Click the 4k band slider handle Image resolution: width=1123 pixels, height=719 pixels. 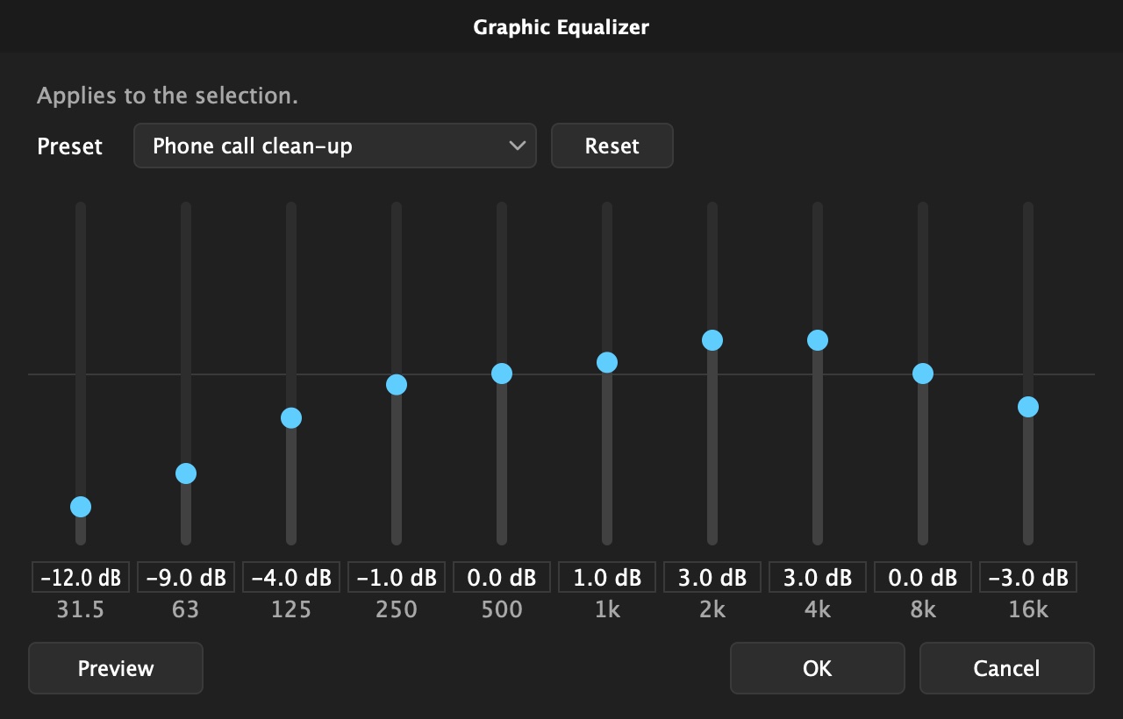818,340
